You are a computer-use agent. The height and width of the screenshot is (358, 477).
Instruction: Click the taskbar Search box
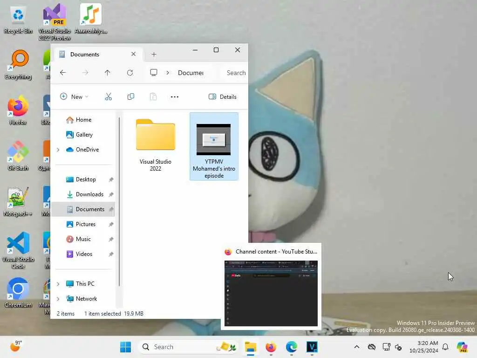click(x=189, y=347)
